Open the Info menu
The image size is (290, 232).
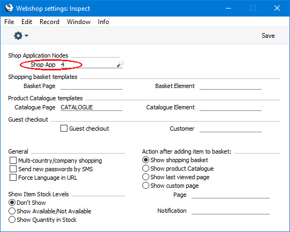(103, 22)
